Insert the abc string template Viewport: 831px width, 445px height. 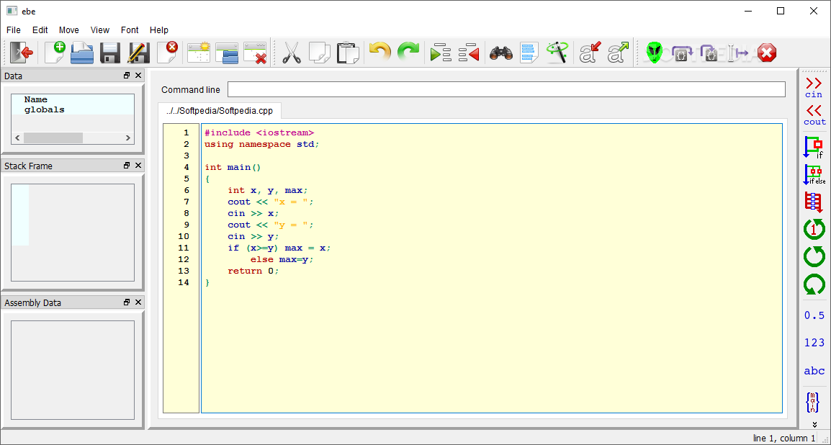pyautogui.click(x=813, y=370)
